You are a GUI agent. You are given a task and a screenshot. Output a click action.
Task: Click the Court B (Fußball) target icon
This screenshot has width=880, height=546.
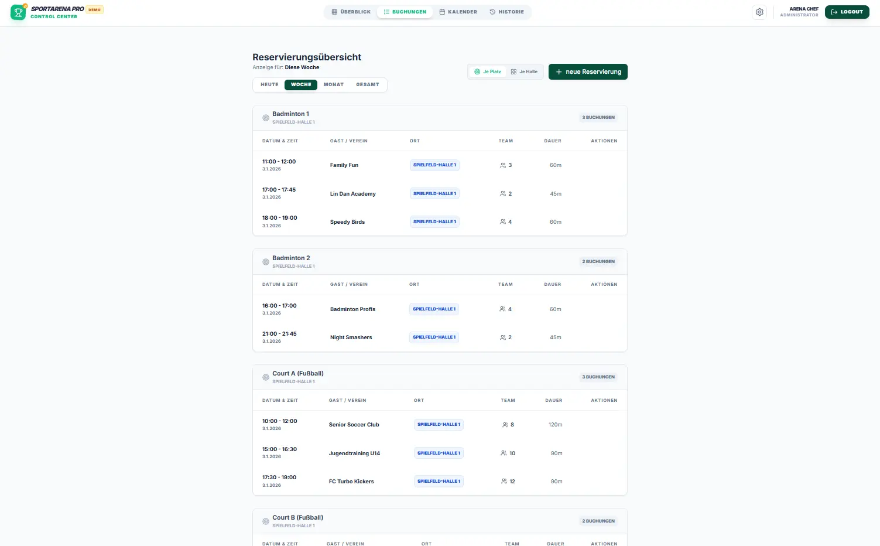coord(265,521)
